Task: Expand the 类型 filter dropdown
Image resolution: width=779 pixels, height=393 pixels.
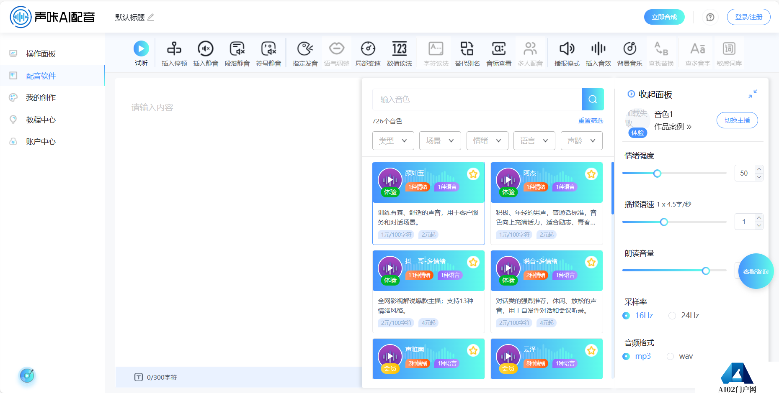Action: [x=393, y=140]
